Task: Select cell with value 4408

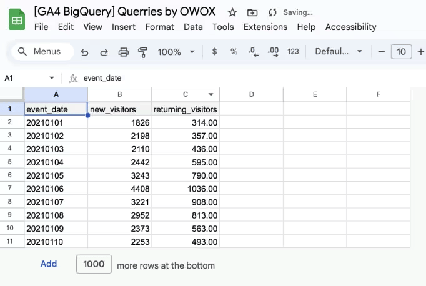Action: [x=119, y=189]
